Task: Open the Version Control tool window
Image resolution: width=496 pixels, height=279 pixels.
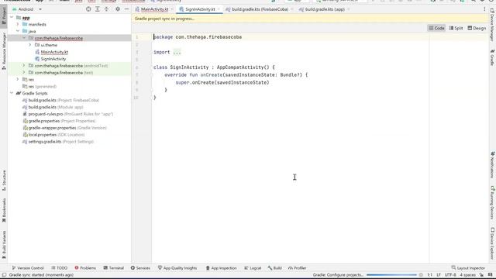Action: click(x=28, y=268)
